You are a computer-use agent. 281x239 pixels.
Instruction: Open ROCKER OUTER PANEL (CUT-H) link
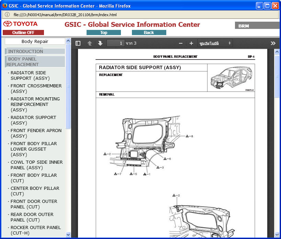tap(36, 230)
